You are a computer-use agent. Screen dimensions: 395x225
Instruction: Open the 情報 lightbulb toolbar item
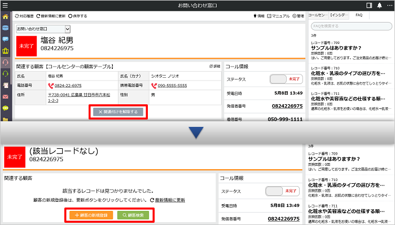[x=259, y=16]
